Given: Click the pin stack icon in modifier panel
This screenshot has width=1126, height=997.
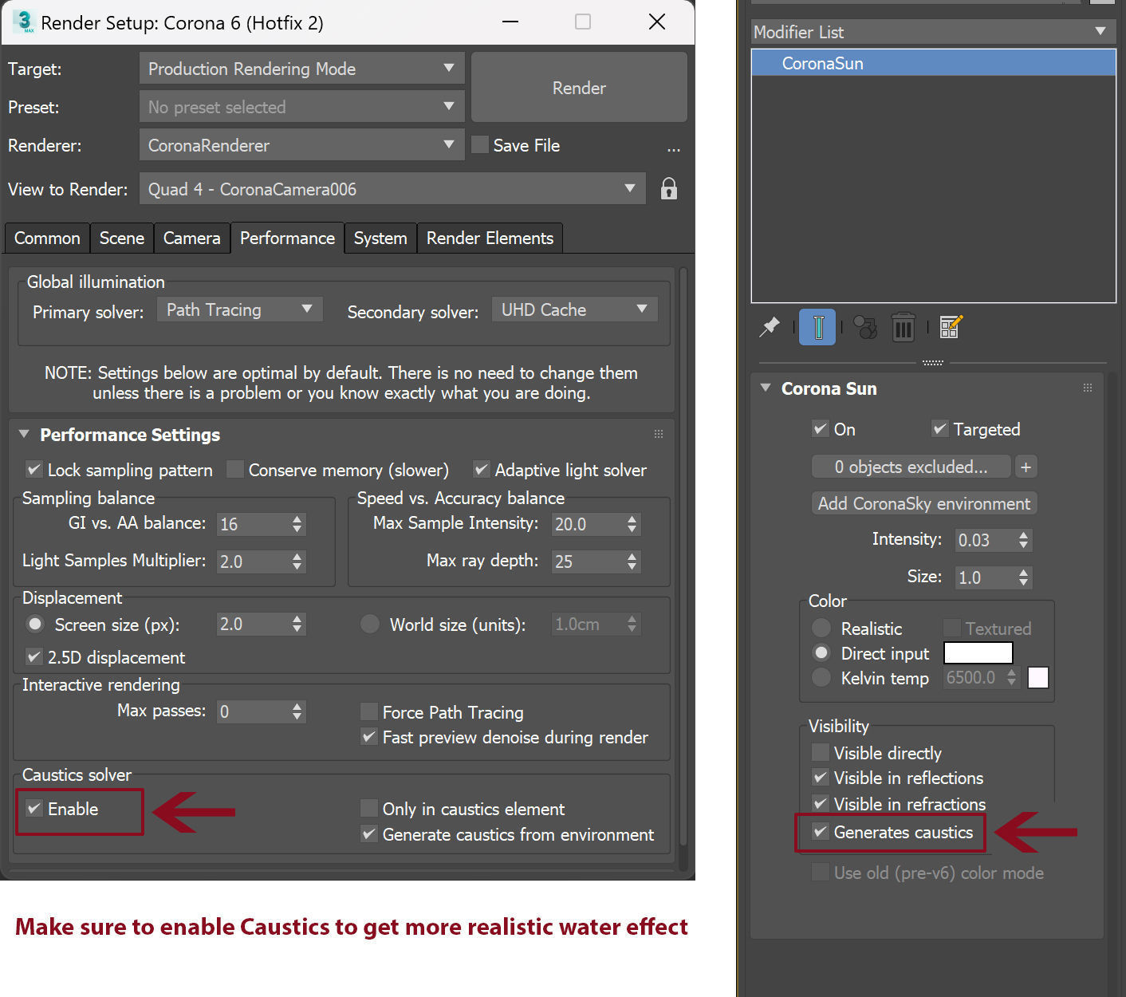Looking at the screenshot, I should pos(770,327).
